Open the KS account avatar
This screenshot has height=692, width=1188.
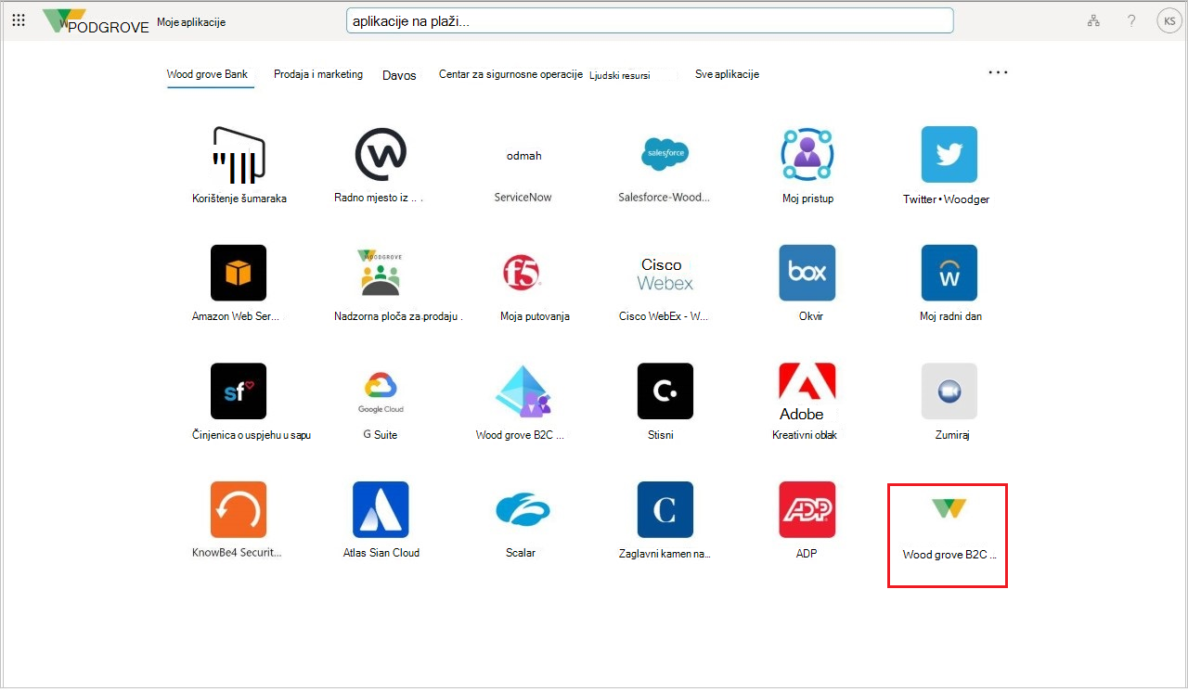click(1169, 21)
